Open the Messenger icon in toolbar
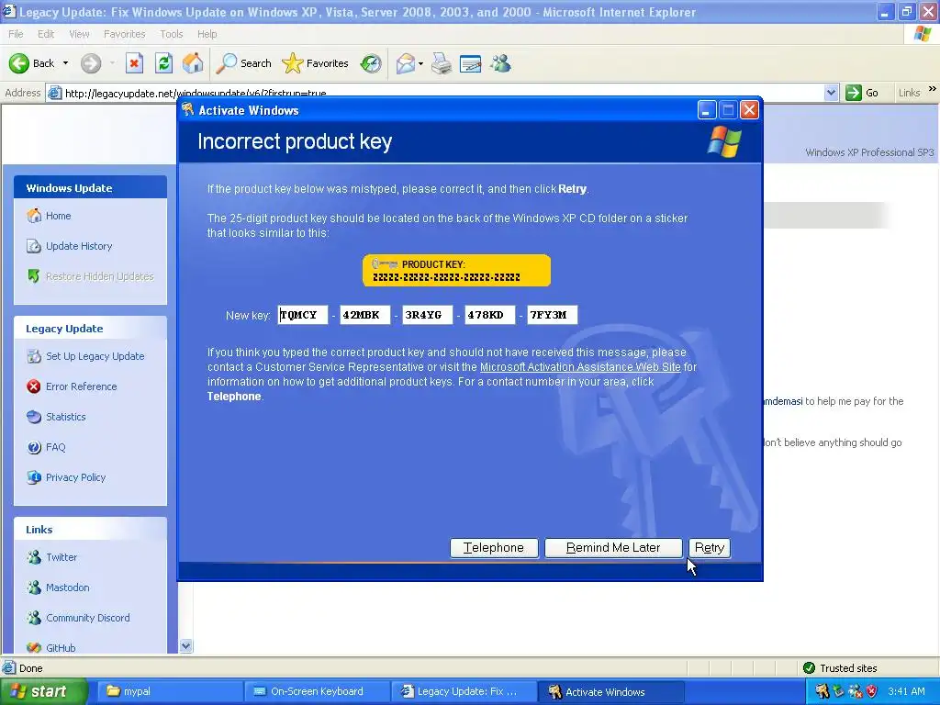 coord(500,63)
